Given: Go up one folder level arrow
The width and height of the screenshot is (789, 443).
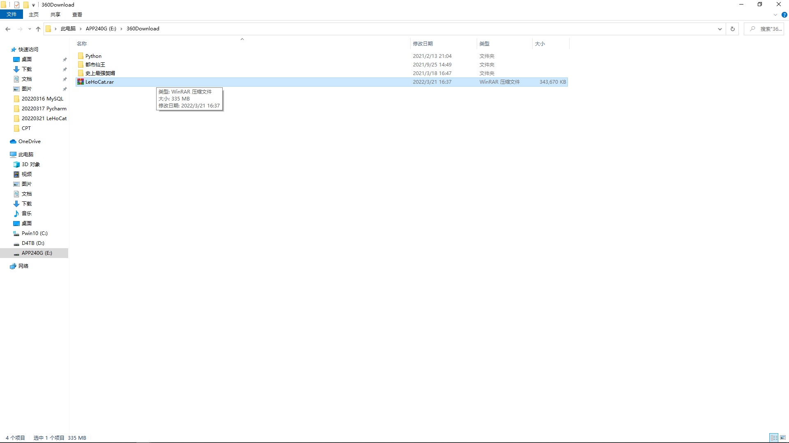Looking at the screenshot, I should tap(38, 29).
